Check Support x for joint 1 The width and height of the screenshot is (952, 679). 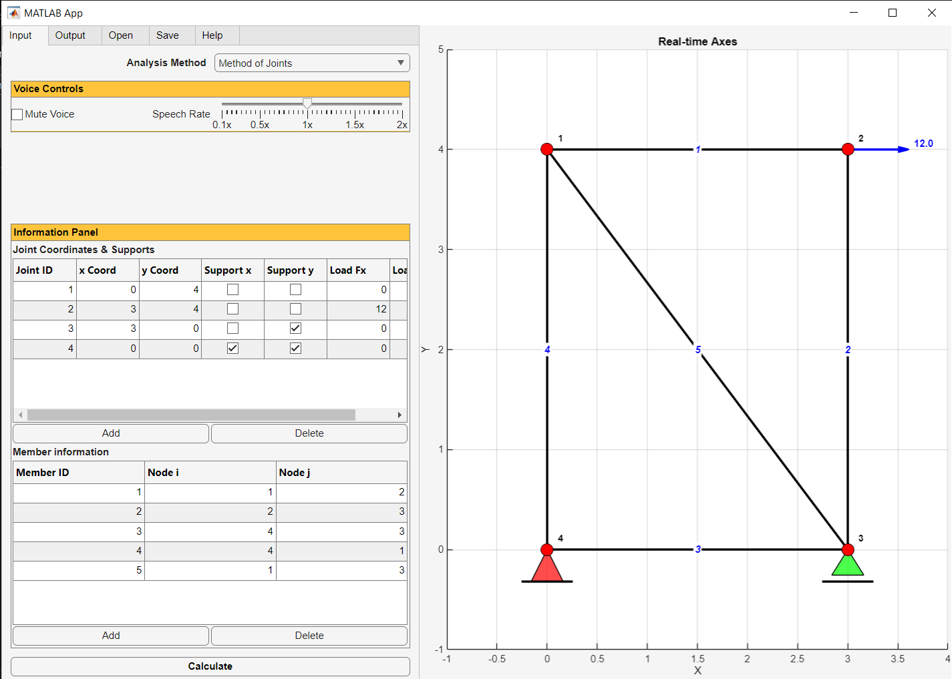[232, 290]
